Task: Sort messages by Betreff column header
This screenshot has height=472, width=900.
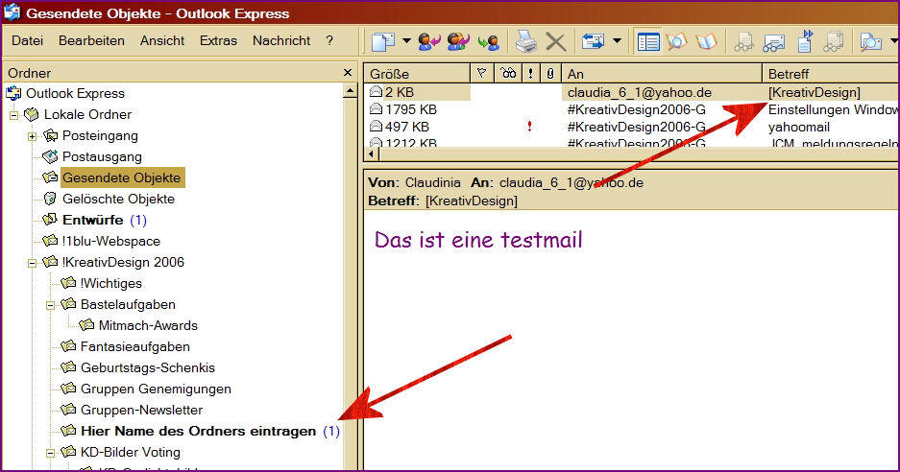Action: pyautogui.click(x=831, y=74)
